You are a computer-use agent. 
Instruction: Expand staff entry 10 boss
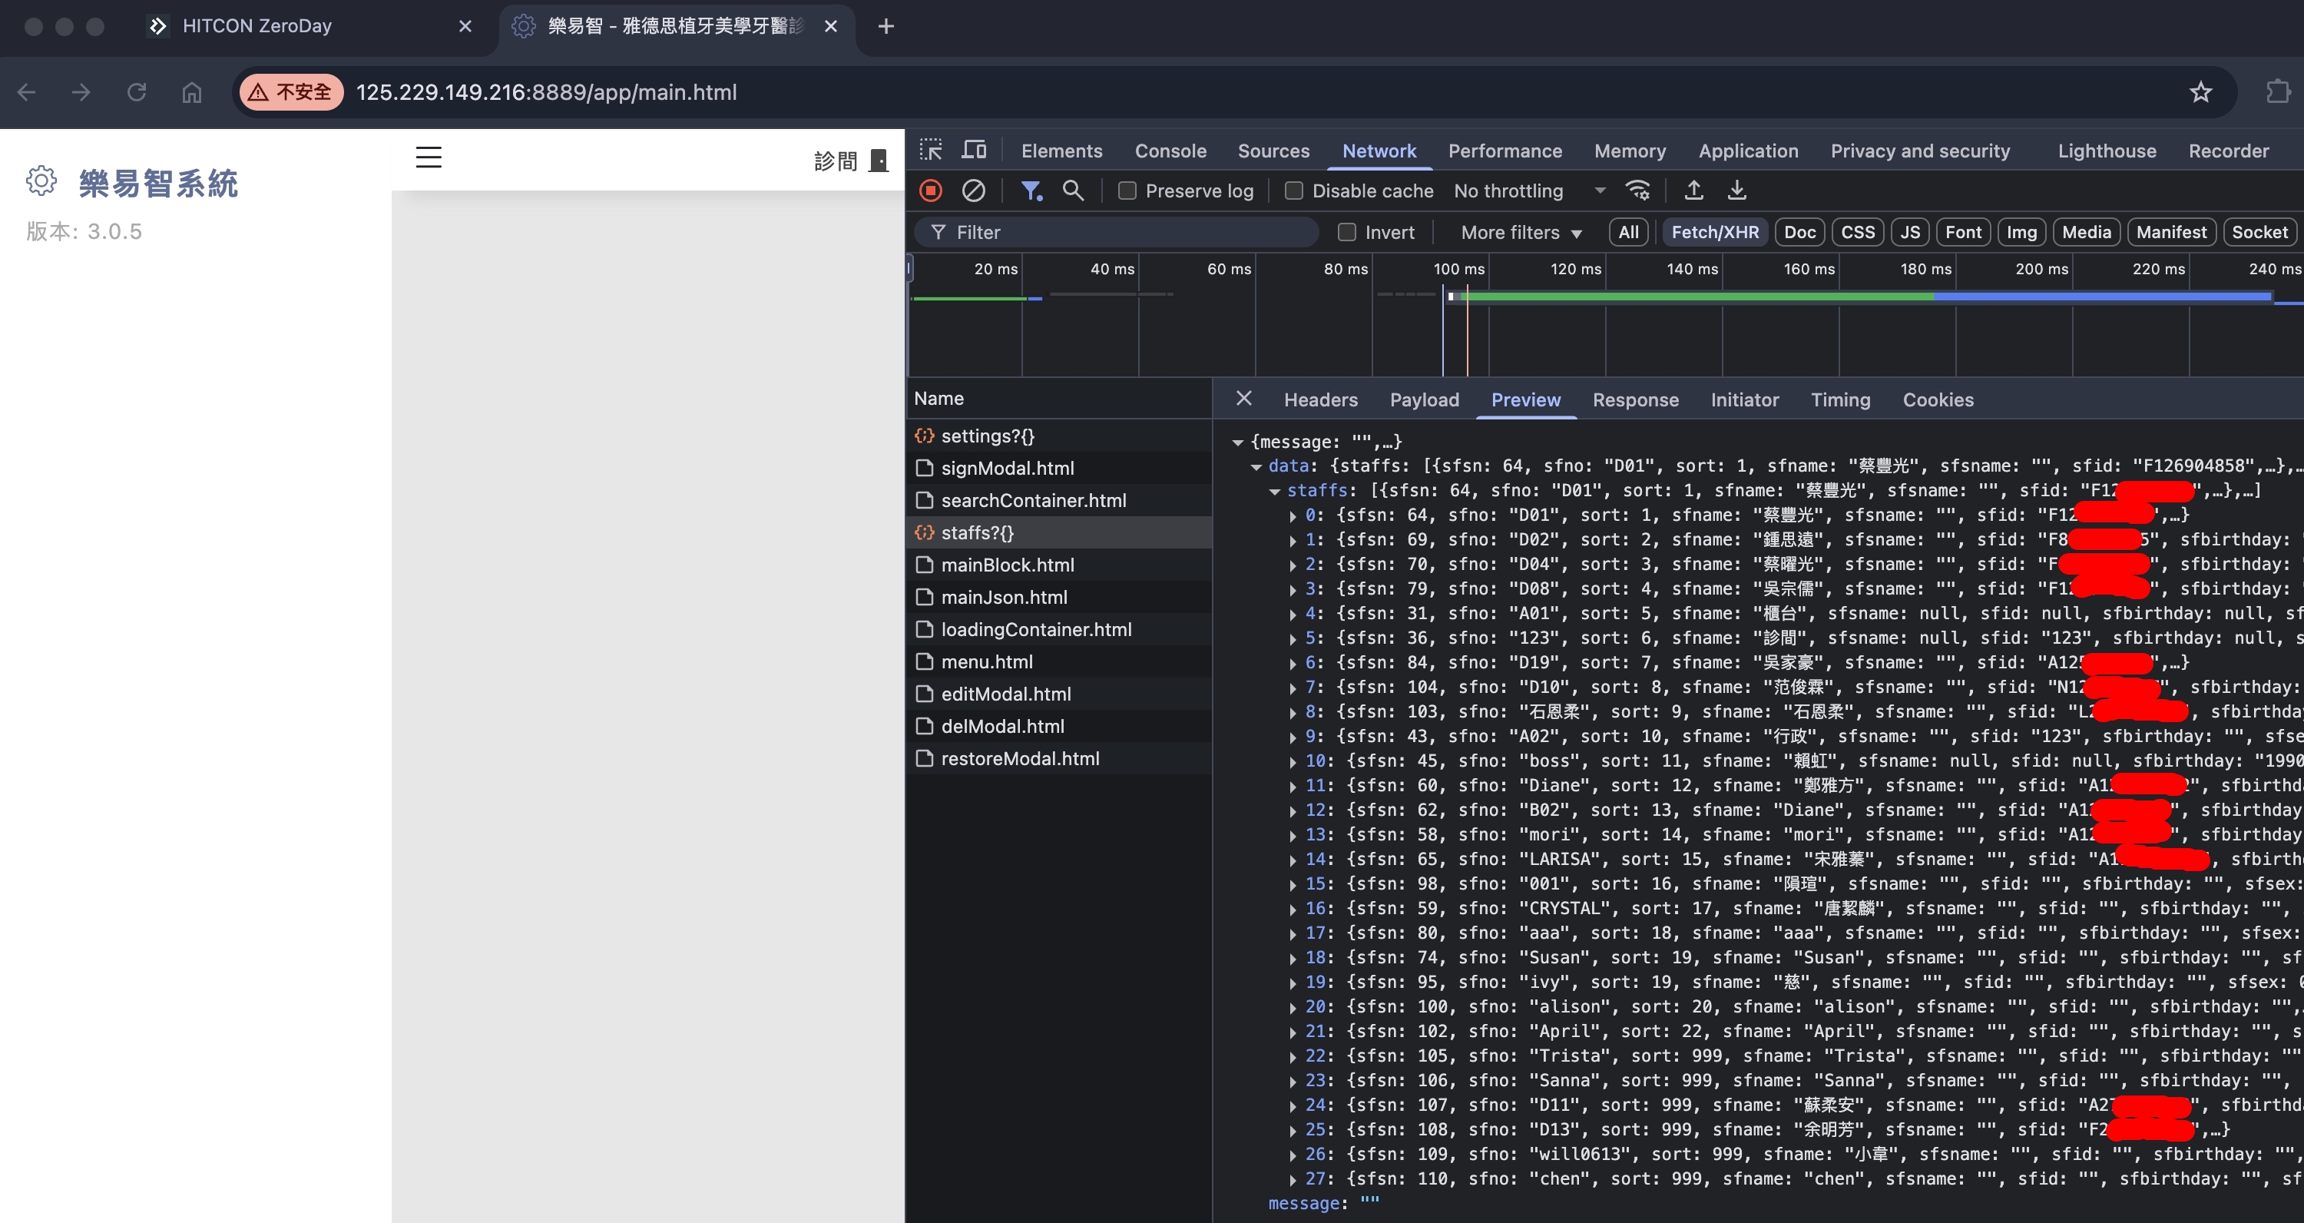(x=1293, y=762)
